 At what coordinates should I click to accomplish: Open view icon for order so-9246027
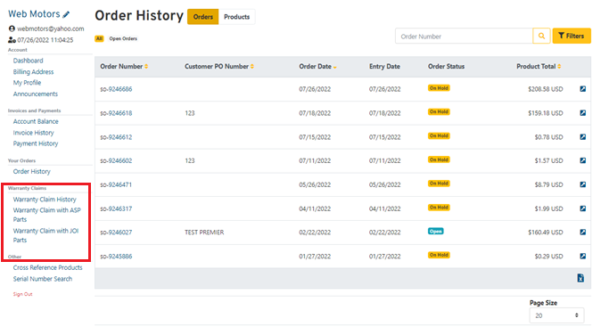click(582, 232)
